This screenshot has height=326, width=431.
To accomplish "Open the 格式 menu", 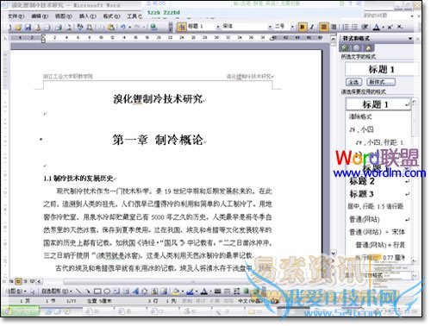I will click(111, 16).
